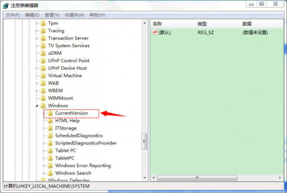Screen dimensions: 287x193
Task: Click the REG_SZ type cell
Action: point(205,33)
